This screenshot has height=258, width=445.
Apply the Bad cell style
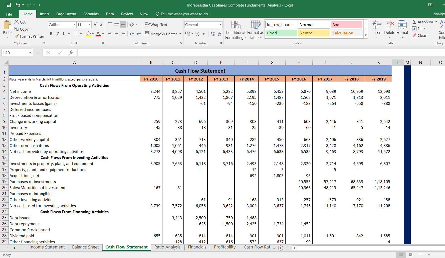coord(347,25)
